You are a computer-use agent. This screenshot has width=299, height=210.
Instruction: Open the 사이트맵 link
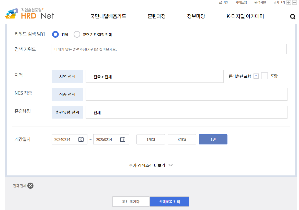[x=241, y=2]
